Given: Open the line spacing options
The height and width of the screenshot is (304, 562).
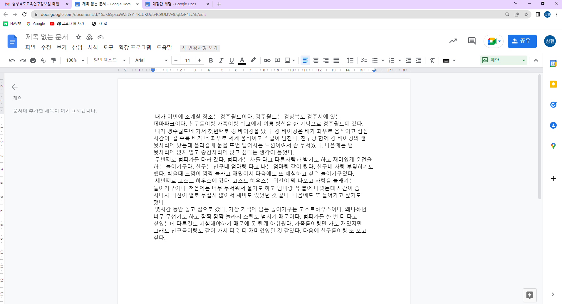Looking at the screenshot, I should point(350,61).
